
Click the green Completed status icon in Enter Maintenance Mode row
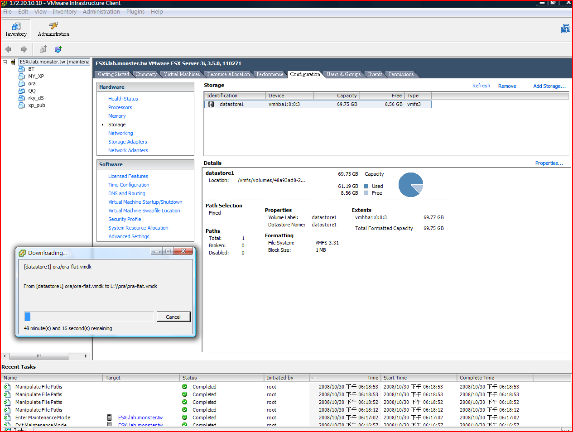[185, 418]
